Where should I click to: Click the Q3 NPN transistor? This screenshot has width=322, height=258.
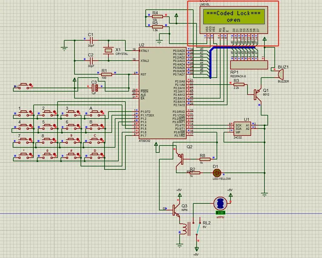point(176,209)
